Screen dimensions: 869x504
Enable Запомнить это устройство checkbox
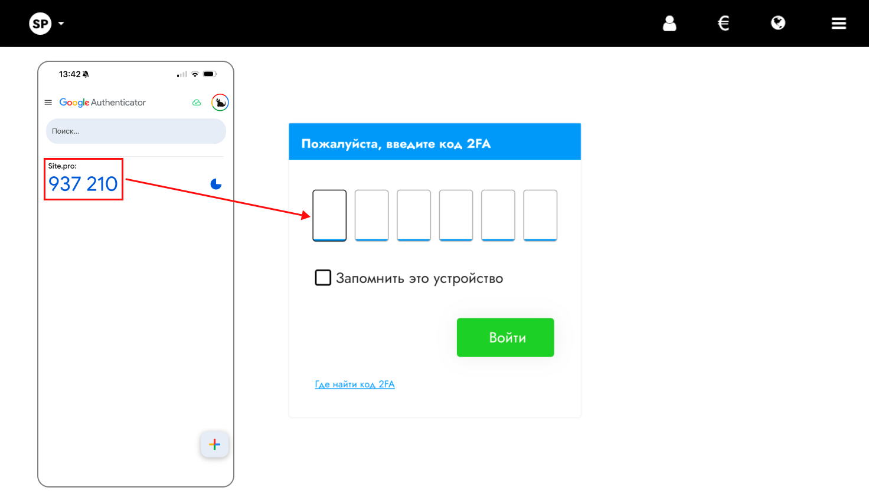coord(323,278)
